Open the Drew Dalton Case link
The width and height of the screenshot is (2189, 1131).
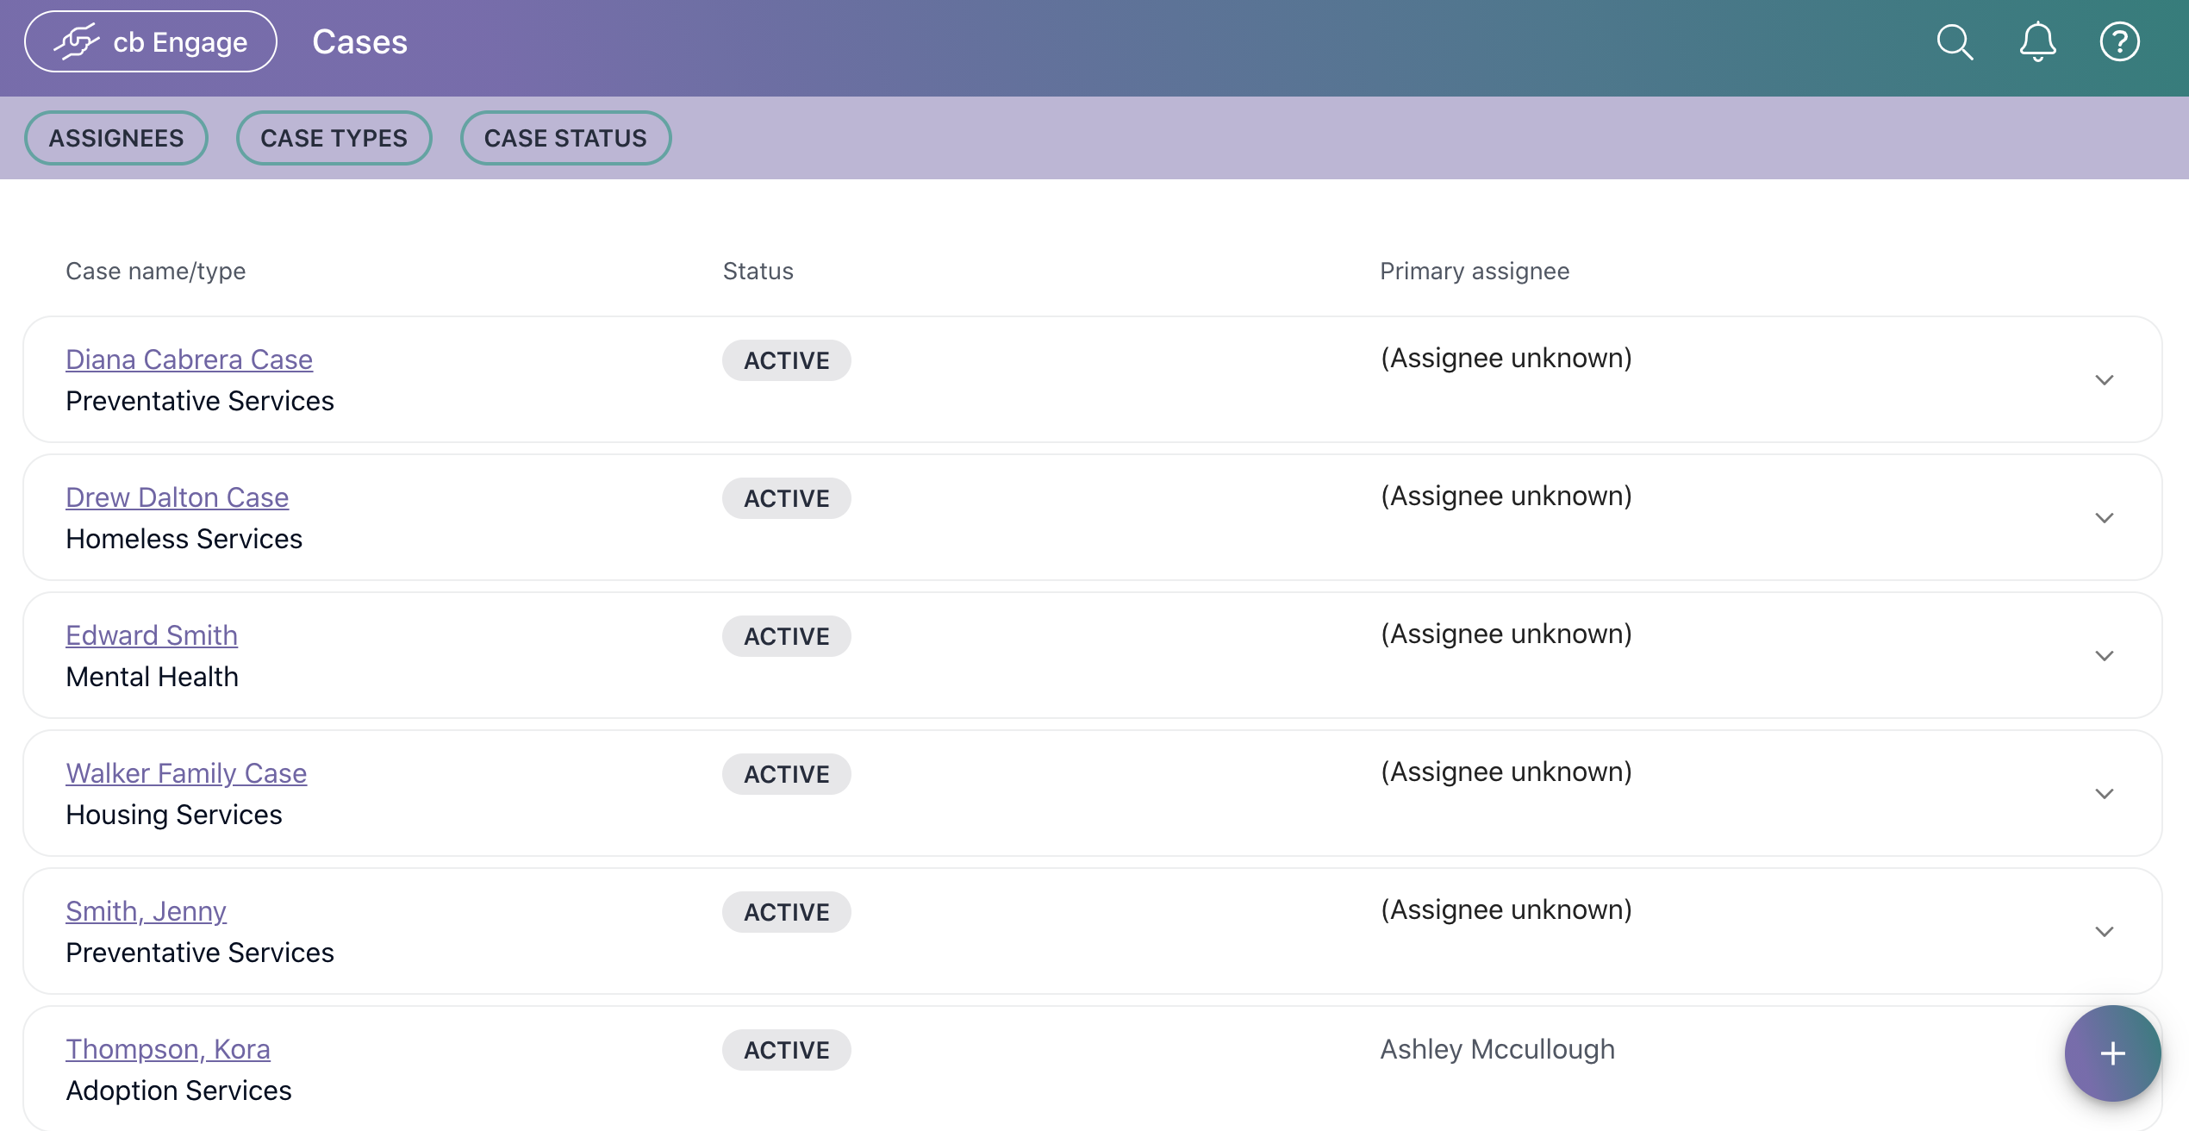[x=177, y=497]
